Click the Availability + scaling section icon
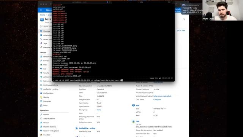243x137 pixels. click(x=77, y=128)
